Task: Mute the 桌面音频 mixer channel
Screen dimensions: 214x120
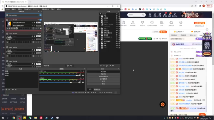Action: 80,82
